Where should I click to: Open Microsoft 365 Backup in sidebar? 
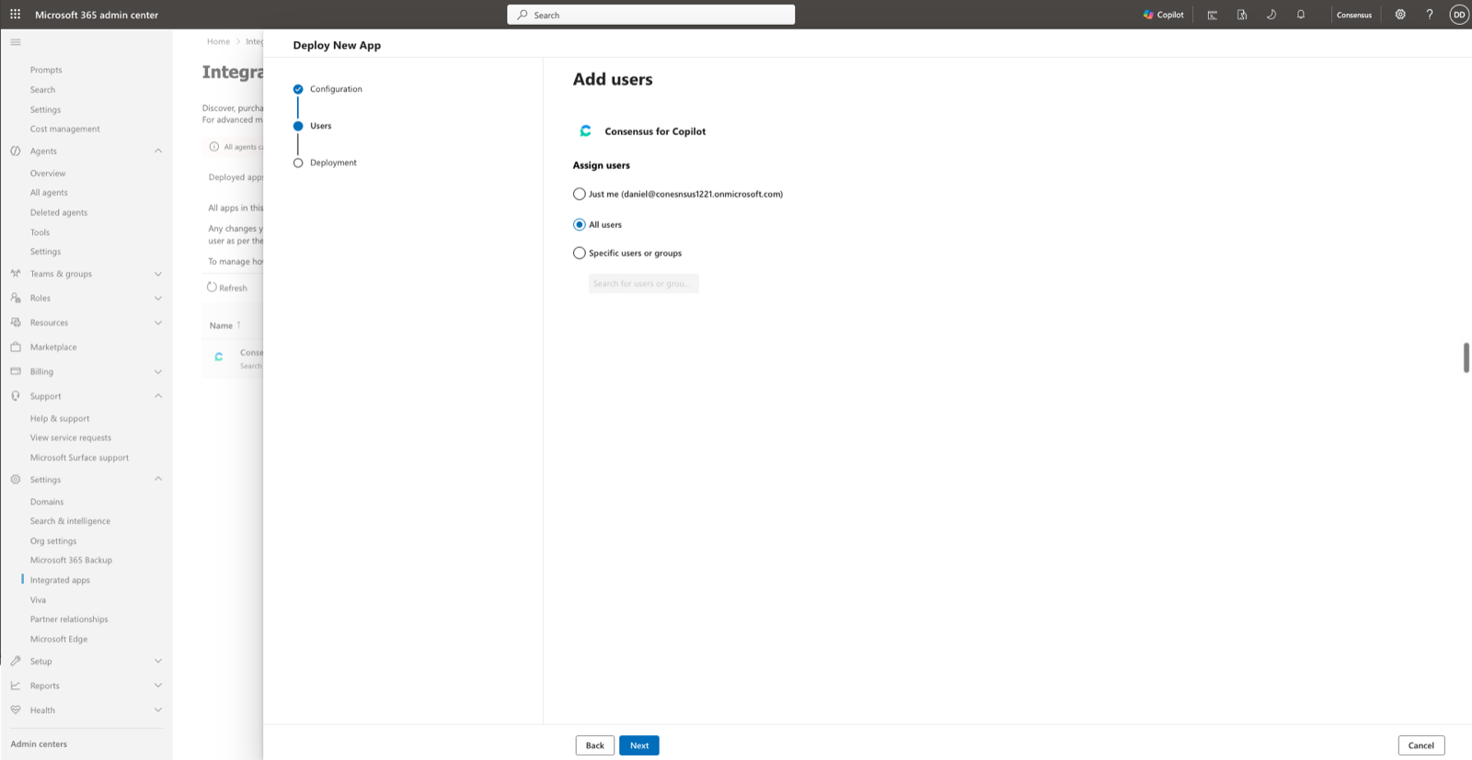coord(71,560)
